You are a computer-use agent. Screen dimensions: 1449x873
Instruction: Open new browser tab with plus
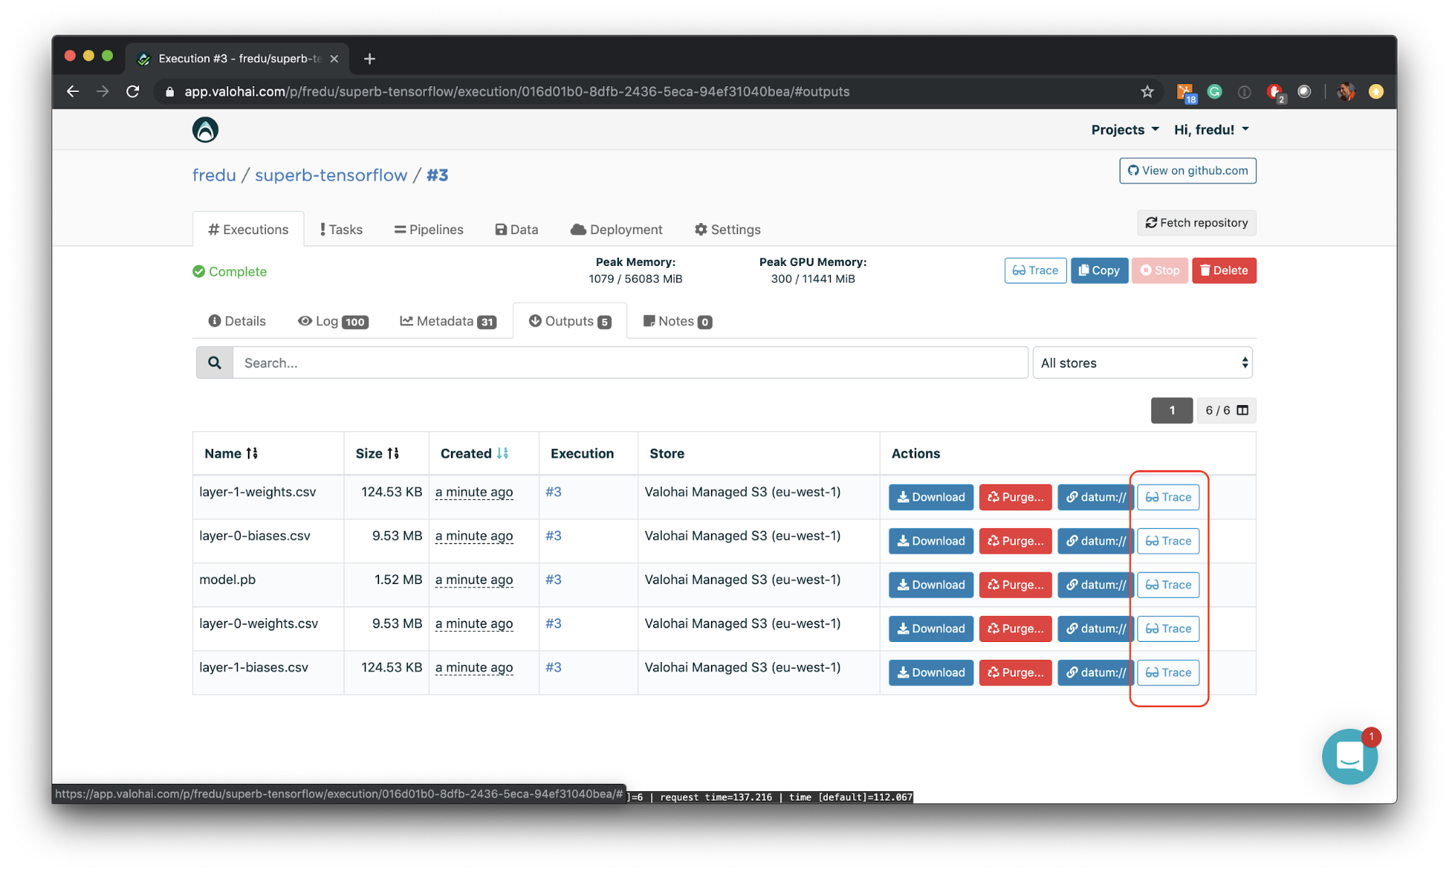[x=370, y=59]
